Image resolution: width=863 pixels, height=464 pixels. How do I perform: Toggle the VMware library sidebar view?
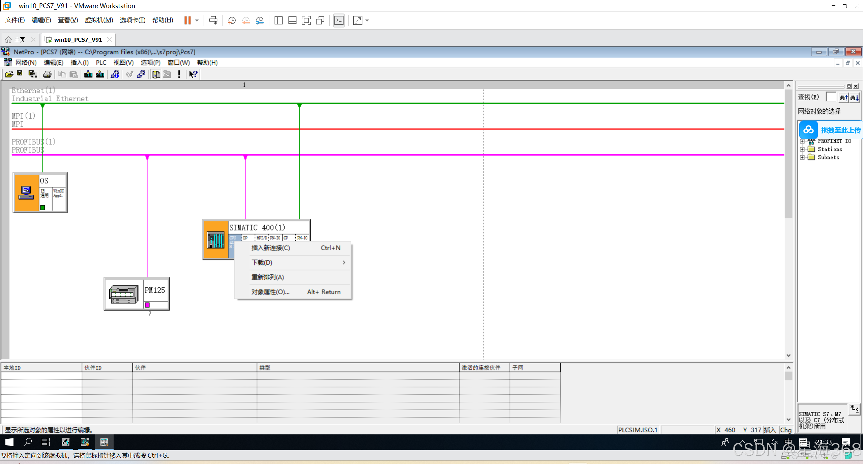click(x=278, y=21)
